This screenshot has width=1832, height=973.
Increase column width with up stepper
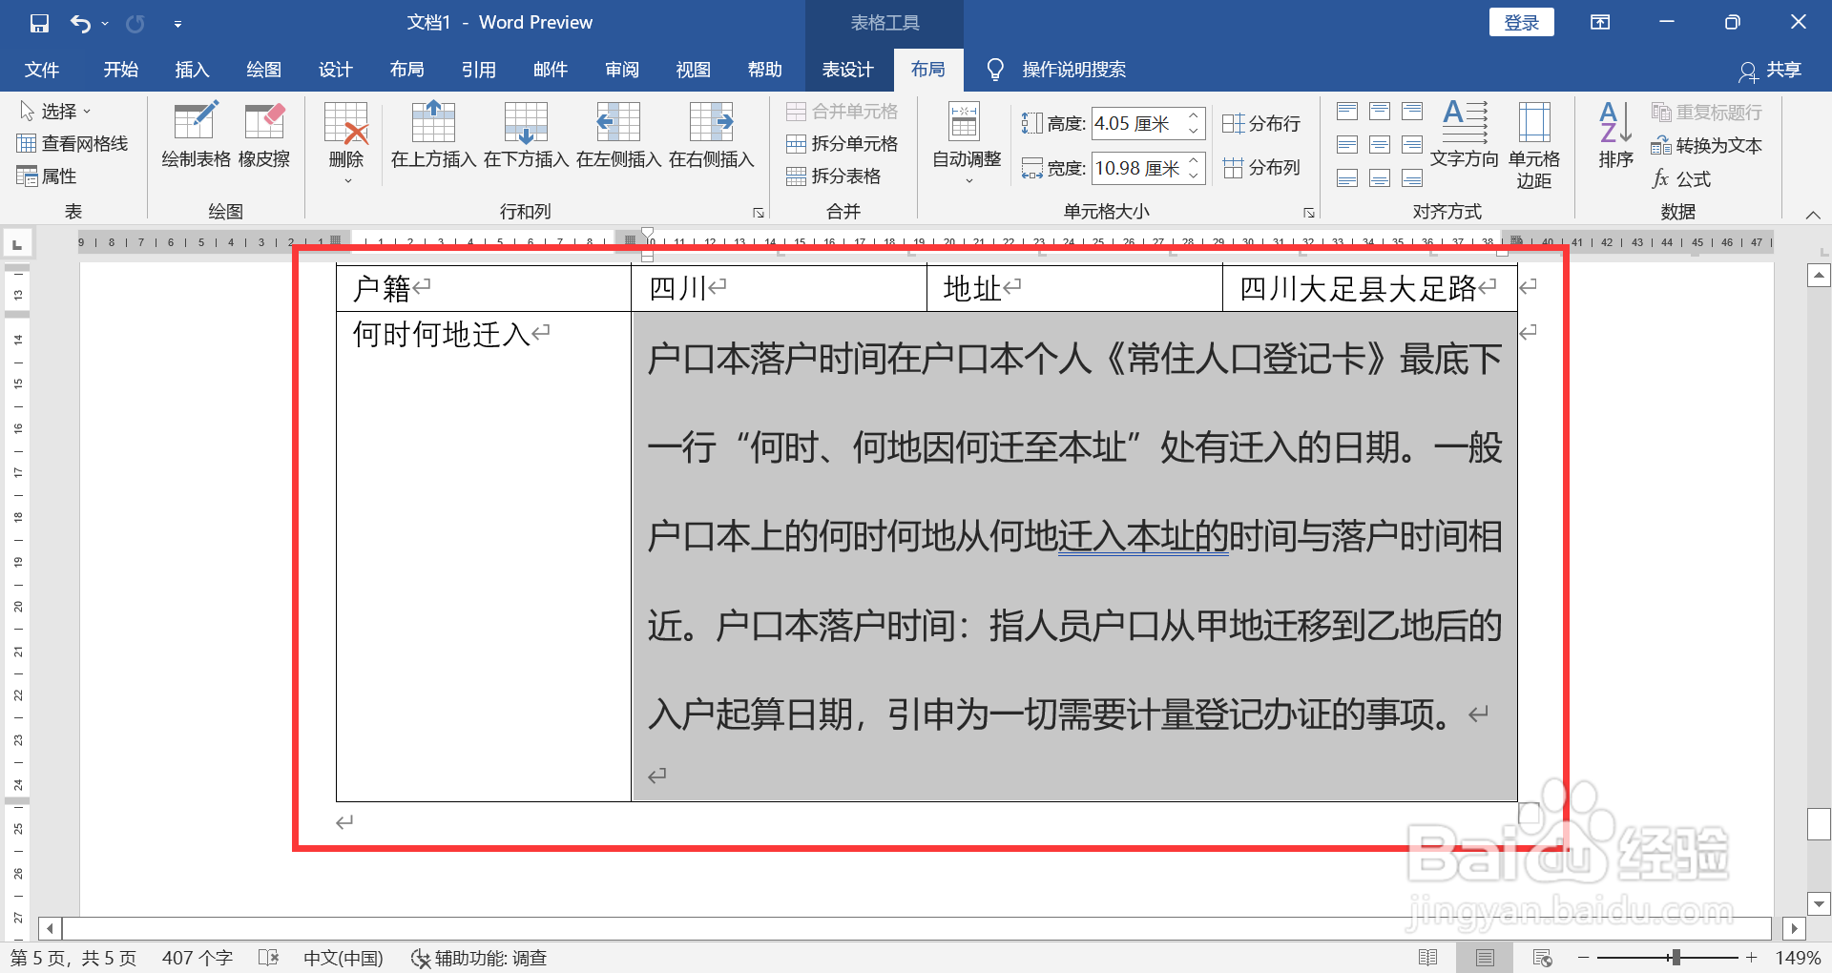(1194, 160)
